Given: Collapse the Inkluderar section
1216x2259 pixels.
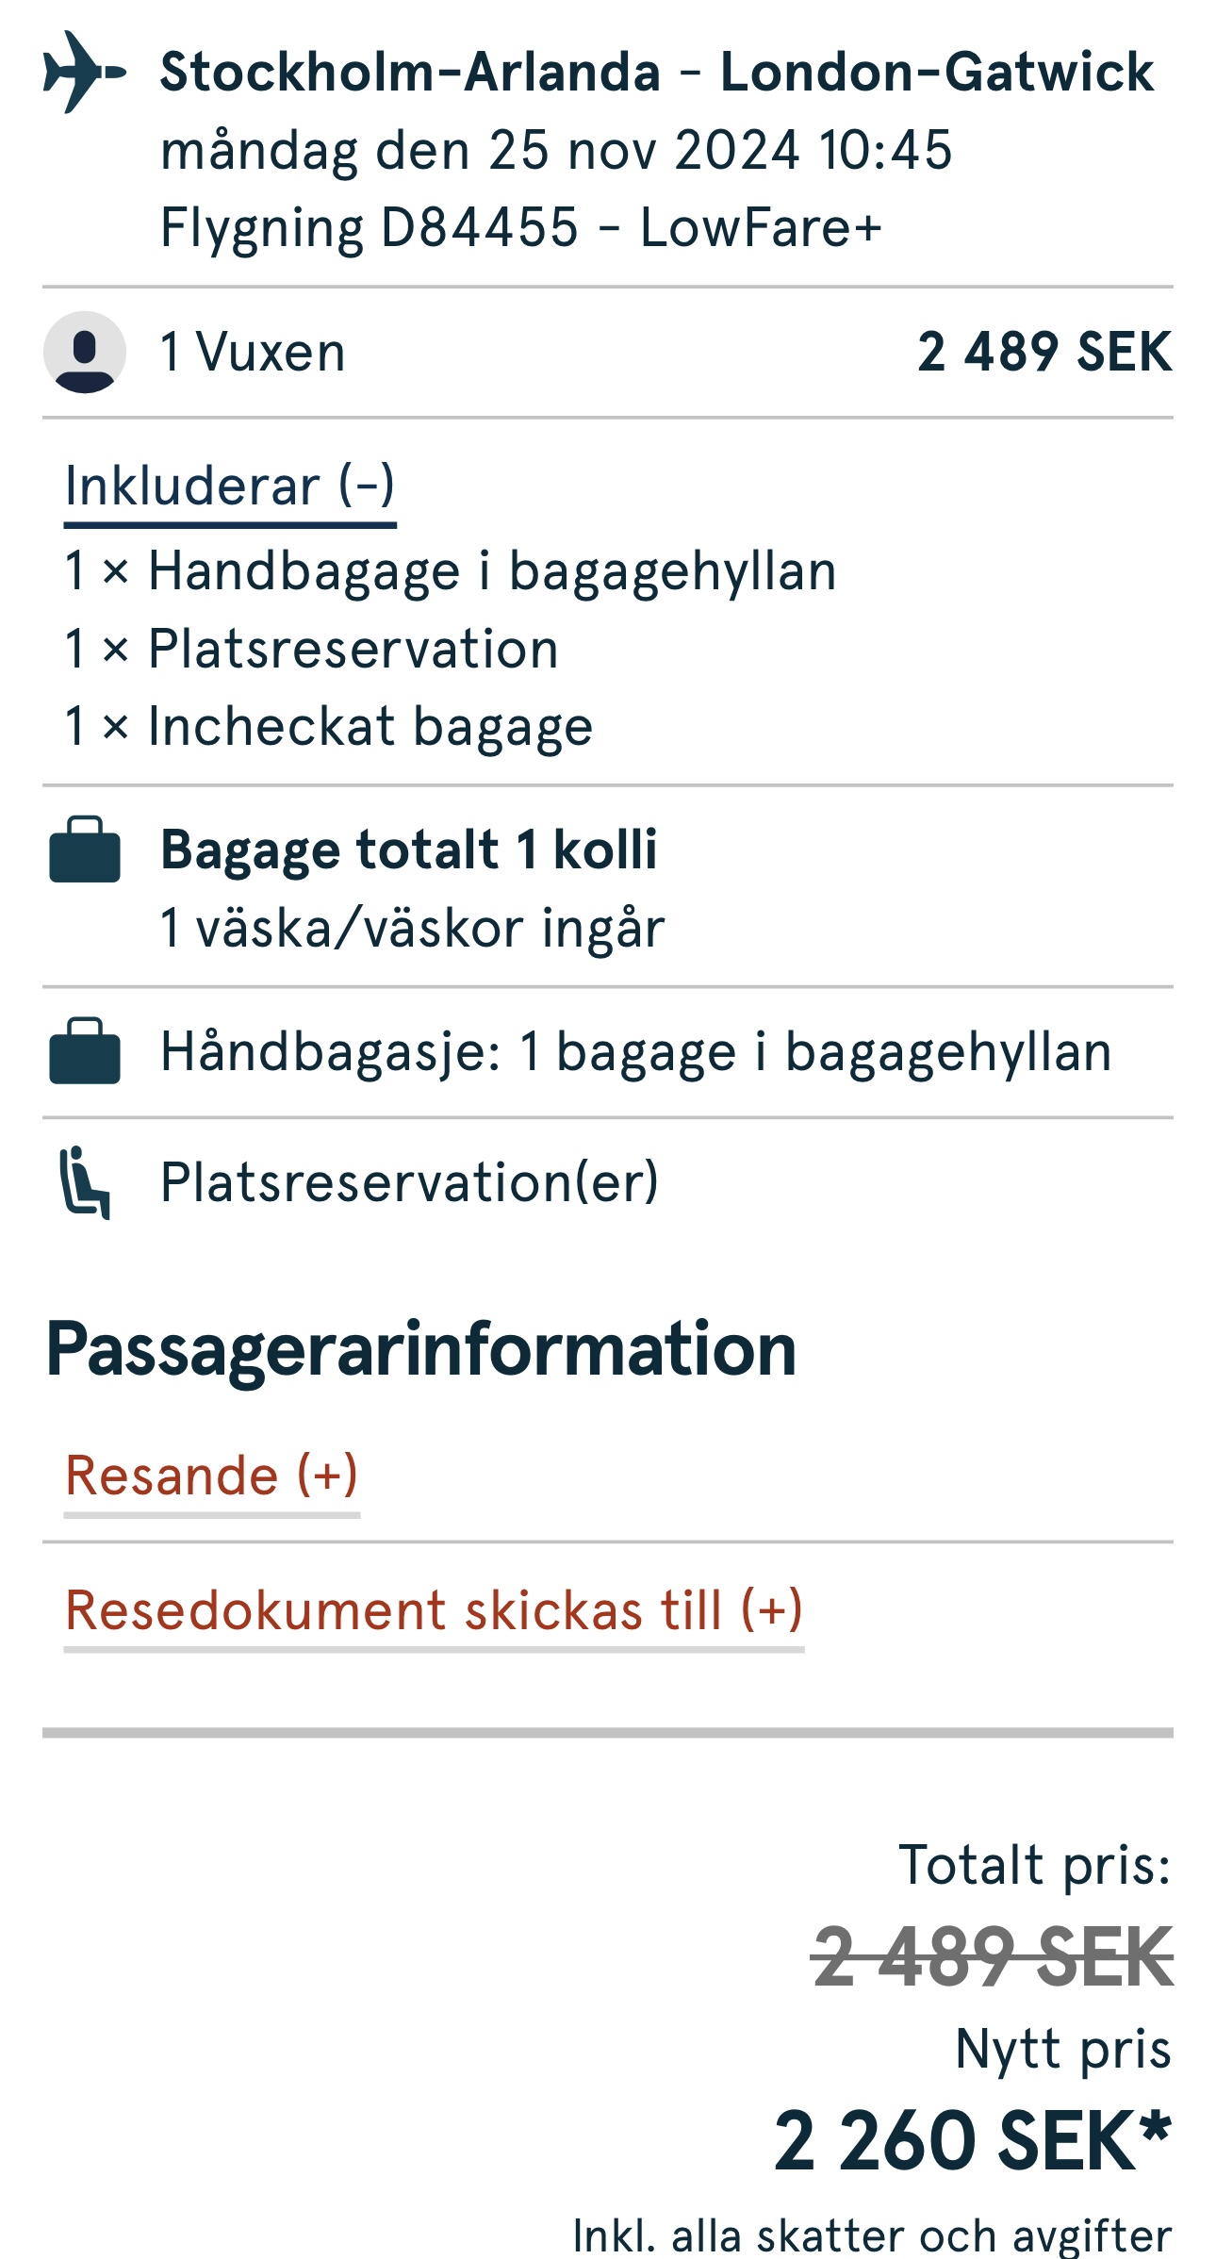Looking at the screenshot, I should click(230, 486).
